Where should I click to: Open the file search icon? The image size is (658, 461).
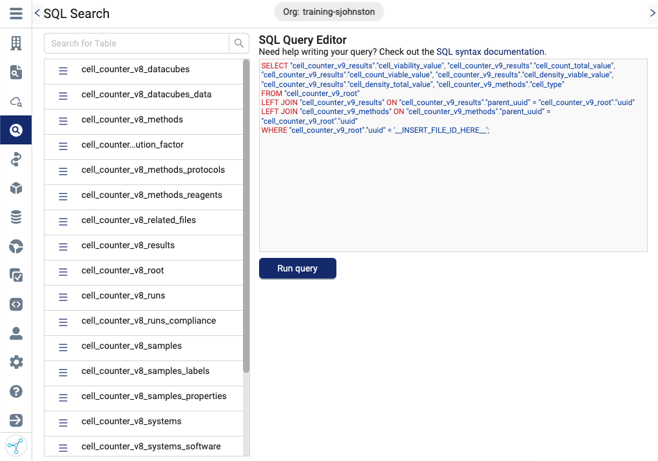click(16, 72)
